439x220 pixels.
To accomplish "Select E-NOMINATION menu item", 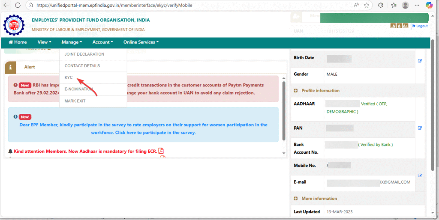I will point(93,89).
